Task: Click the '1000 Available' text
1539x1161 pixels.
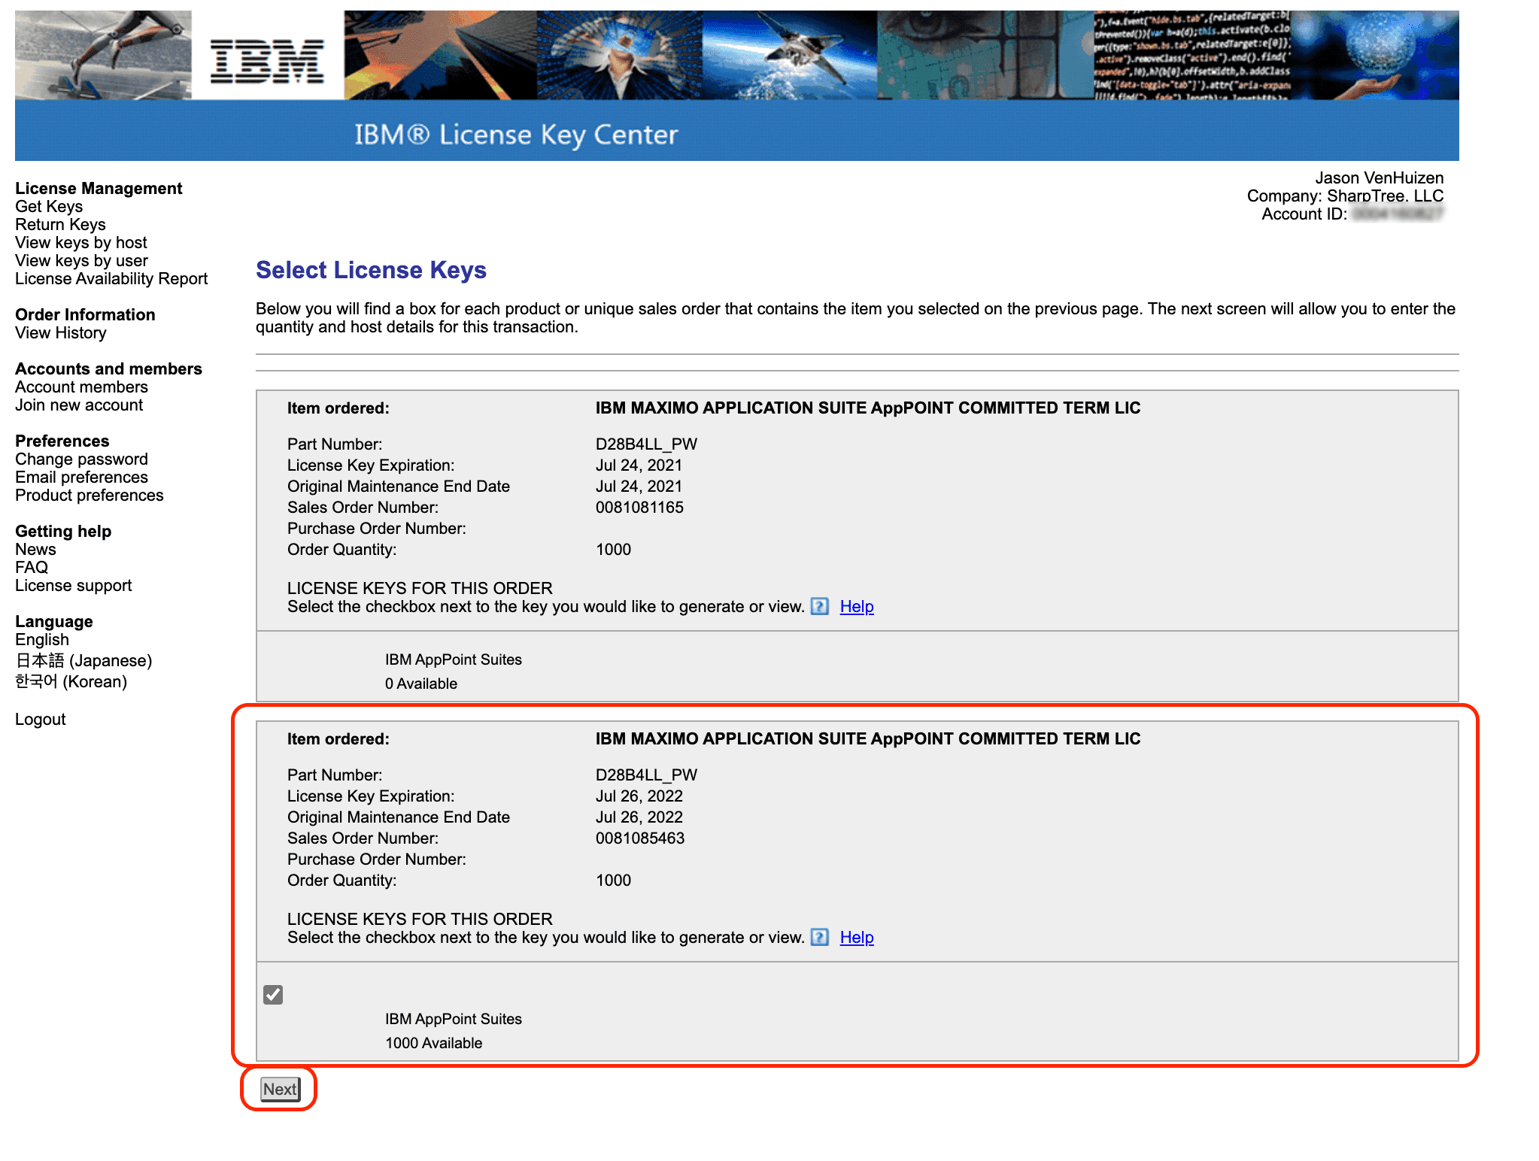Action: click(x=434, y=1042)
